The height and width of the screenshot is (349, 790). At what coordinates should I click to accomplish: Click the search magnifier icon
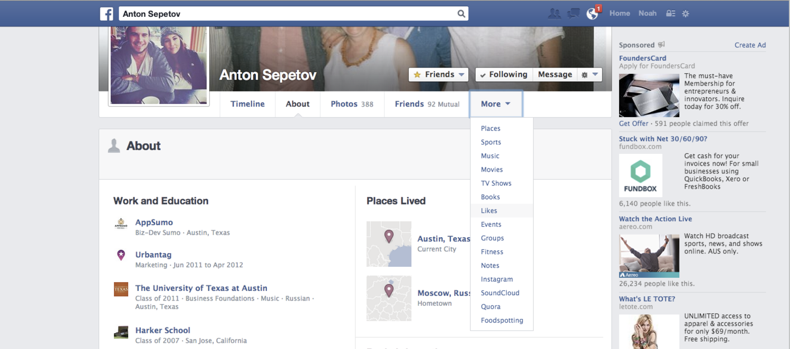pos(461,14)
